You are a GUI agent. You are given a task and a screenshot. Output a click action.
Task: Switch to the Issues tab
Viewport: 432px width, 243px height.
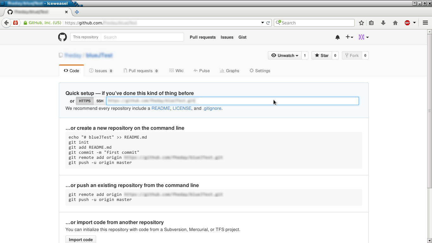(x=101, y=71)
